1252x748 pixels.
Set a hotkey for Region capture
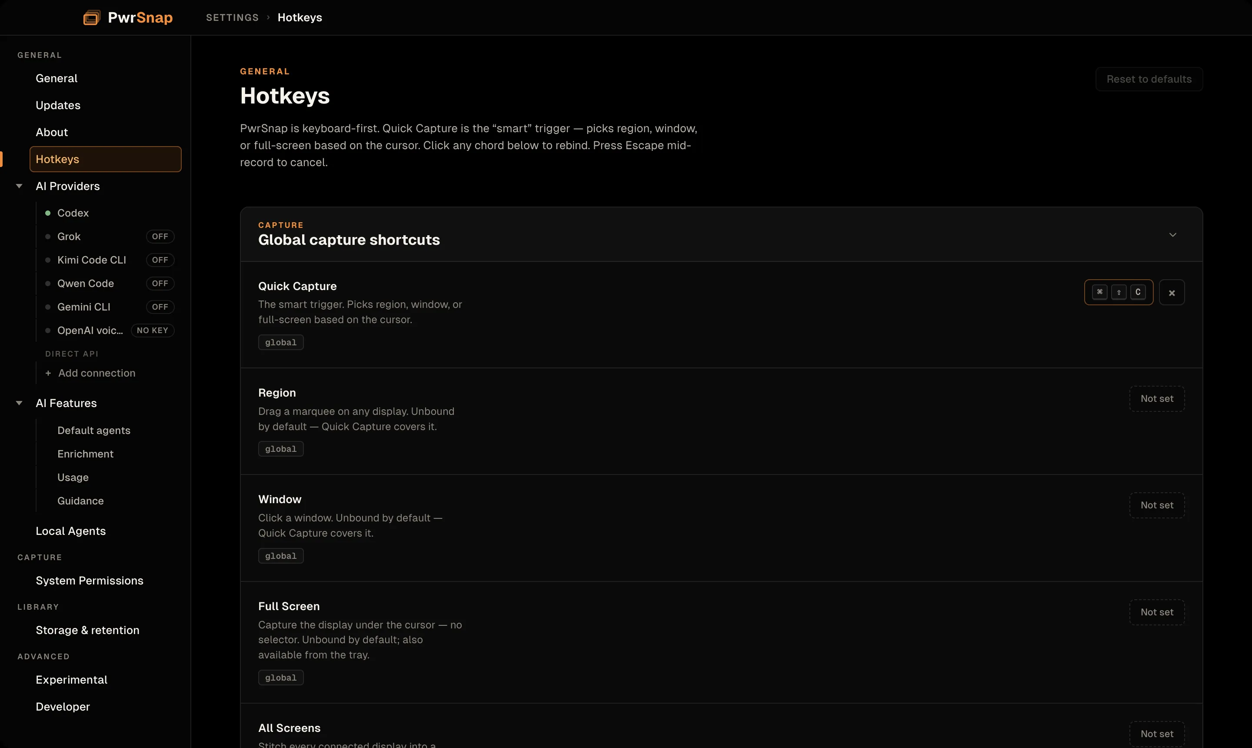tap(1157, 399)
